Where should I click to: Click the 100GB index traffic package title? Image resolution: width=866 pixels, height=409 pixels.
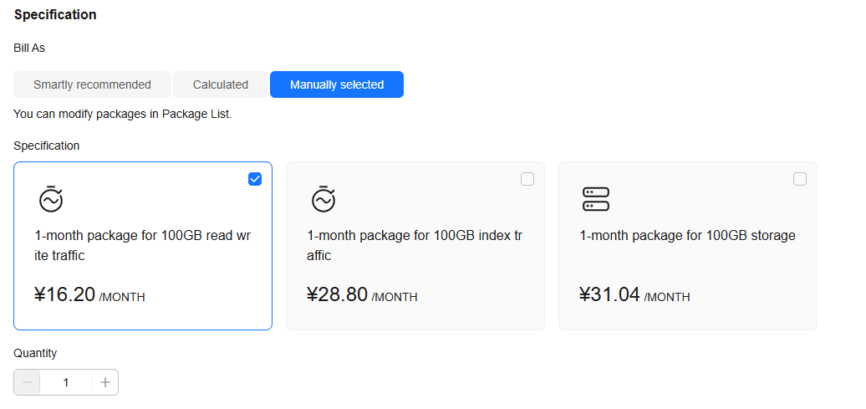[x=415, y=245]
